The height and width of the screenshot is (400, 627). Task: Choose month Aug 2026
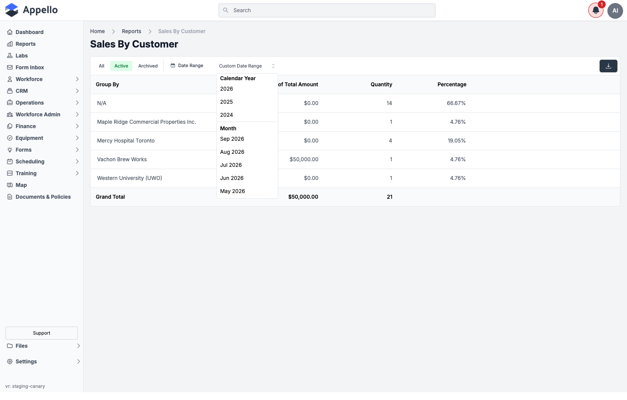pyautogui.click(x=247, y=152)
